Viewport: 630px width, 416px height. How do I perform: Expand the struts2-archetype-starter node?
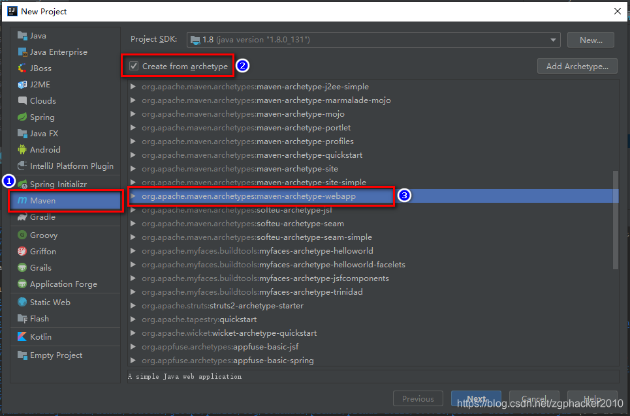[133, 306]
